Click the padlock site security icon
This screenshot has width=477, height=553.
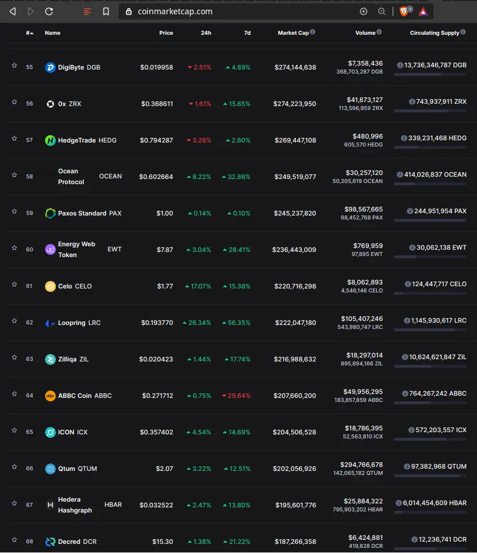point(129,11)
